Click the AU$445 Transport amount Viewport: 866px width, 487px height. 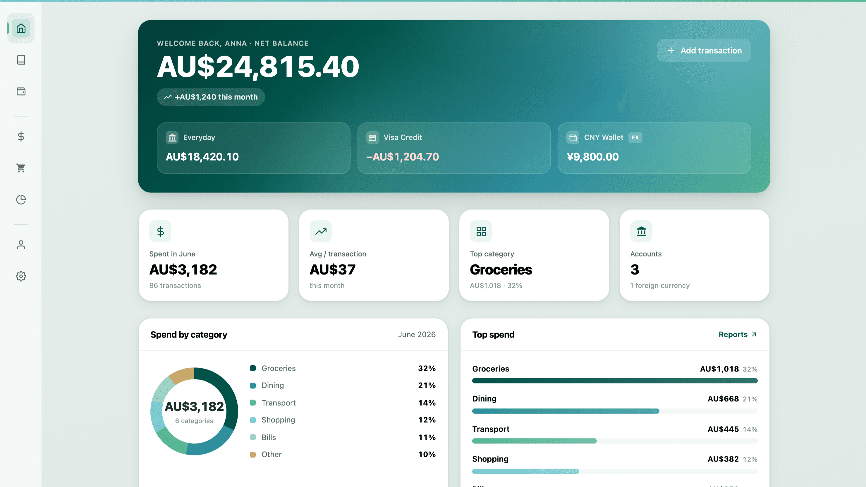pyautogui.click(x=723, y=429)
